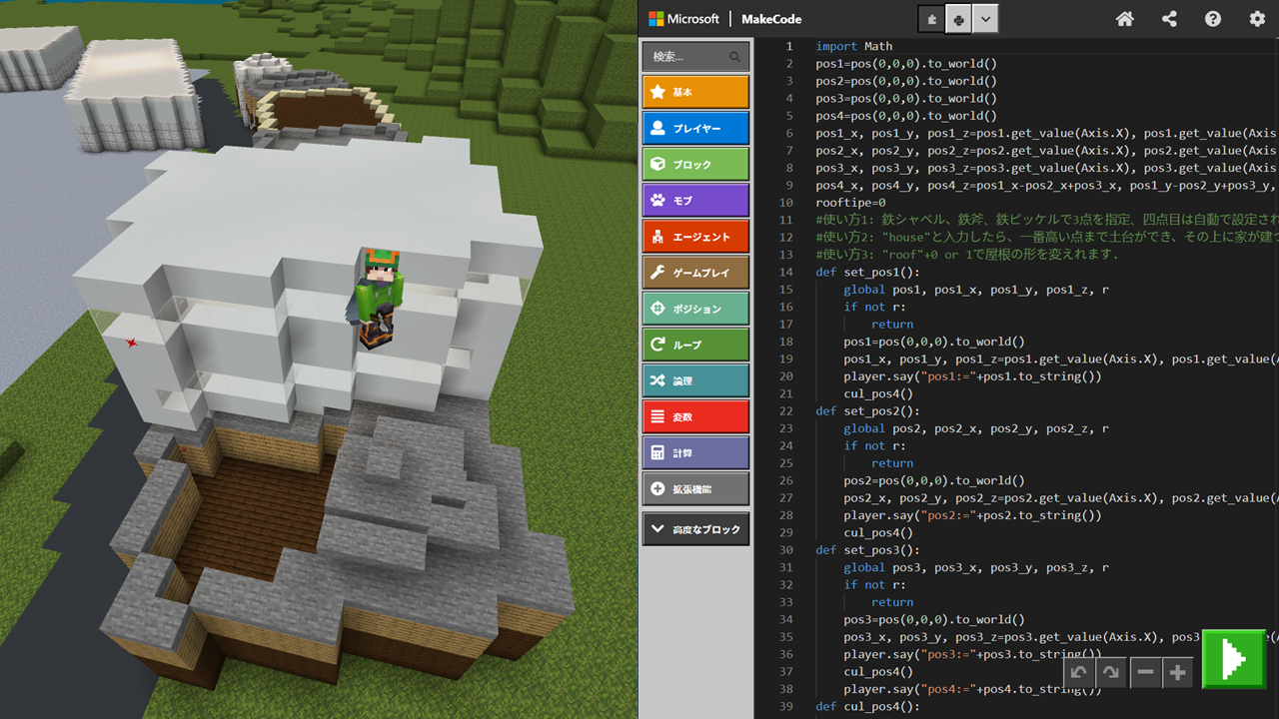Expand the ループ loops category
The height and width of the screenshot is (719, 1279).
coord(695,346)
